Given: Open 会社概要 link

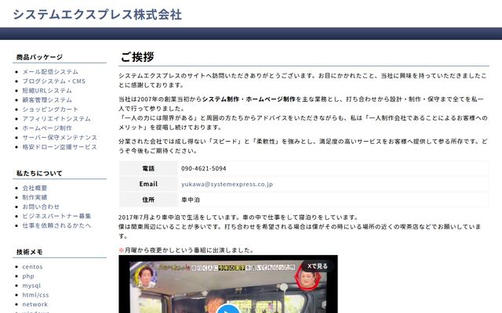Looking at the screenshot, I should [x=35, y=188].
